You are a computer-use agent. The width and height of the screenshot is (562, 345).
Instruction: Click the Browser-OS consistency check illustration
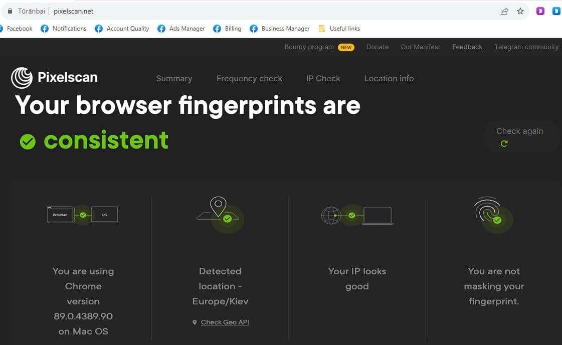pyautogui.click(x=83, y=215)
